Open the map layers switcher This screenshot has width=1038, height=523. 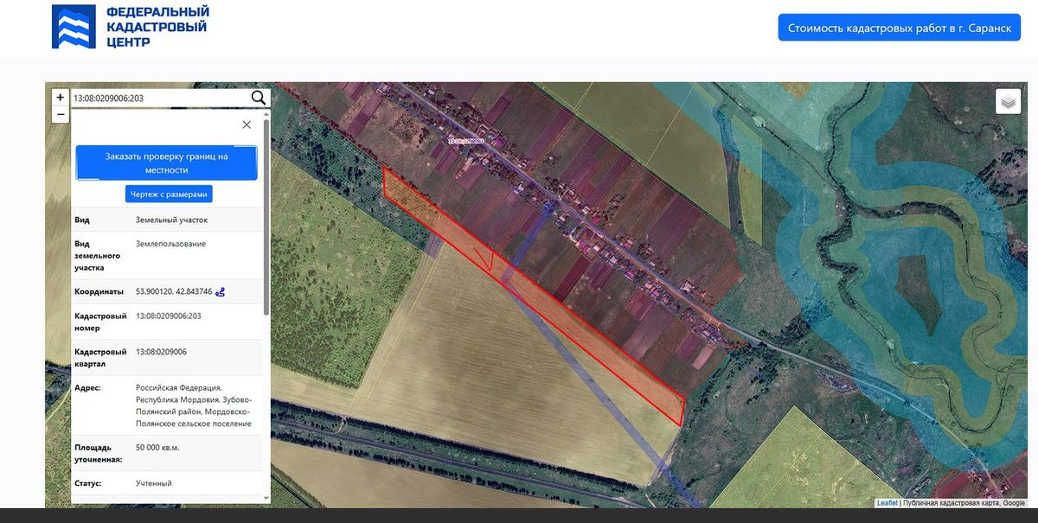click(x=1009, y=102)
